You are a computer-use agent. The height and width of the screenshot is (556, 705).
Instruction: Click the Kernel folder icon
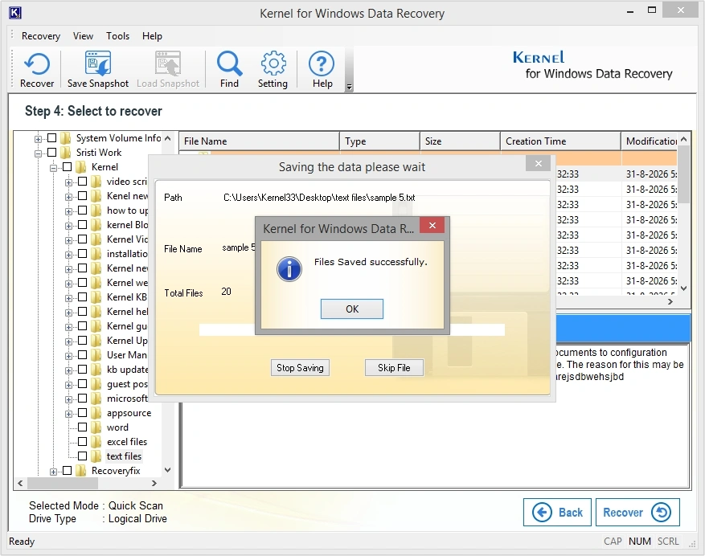(81, 167)
